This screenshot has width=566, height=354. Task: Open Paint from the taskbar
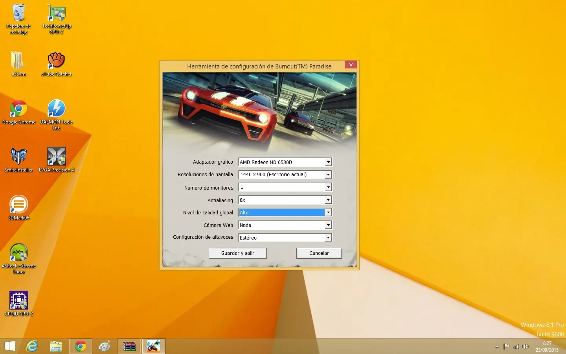[105, 346]
